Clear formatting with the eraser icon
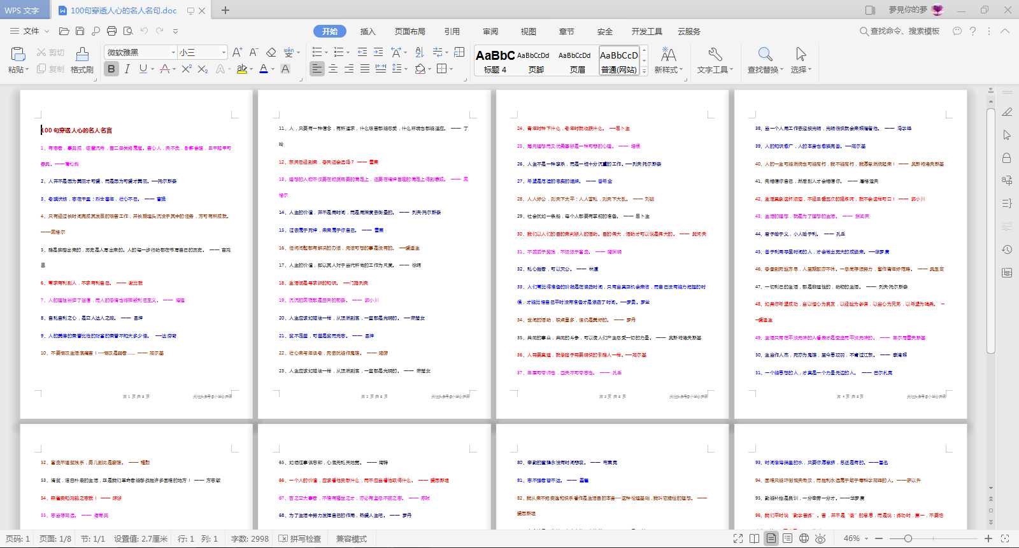 [271, 52]
